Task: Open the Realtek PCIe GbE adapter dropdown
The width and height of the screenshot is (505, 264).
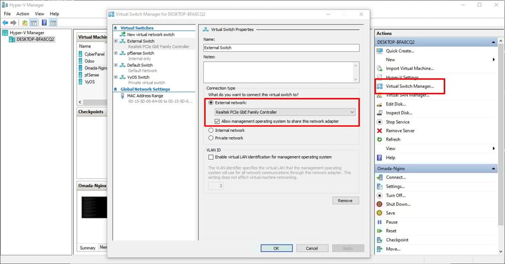Action: (284, 112)
